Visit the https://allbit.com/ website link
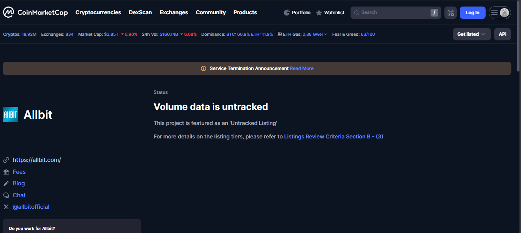 tap(37, 160)
